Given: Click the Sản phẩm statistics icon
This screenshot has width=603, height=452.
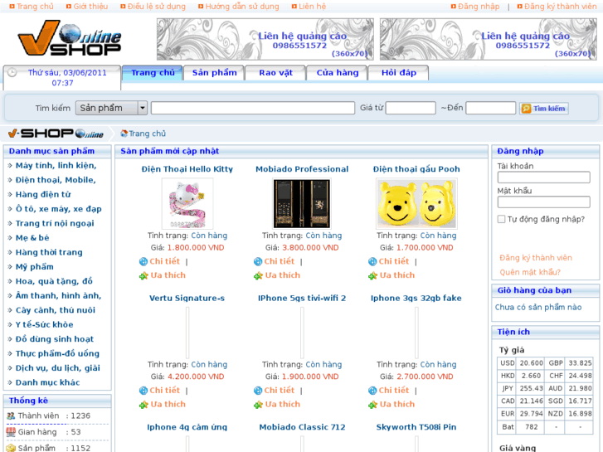Looking at the screenshot, I should tap(11, 448).
